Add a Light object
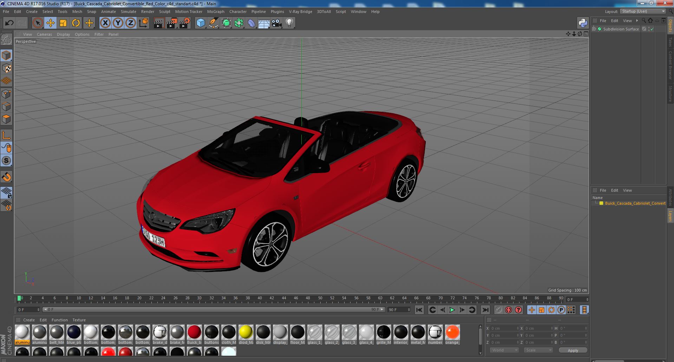This screenshot has width=674, height=362. coord(289,23)
